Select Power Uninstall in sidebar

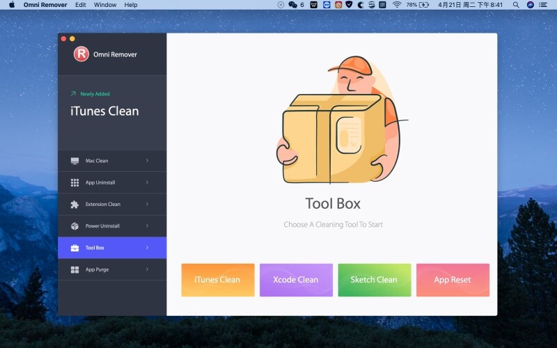(112, 226)
